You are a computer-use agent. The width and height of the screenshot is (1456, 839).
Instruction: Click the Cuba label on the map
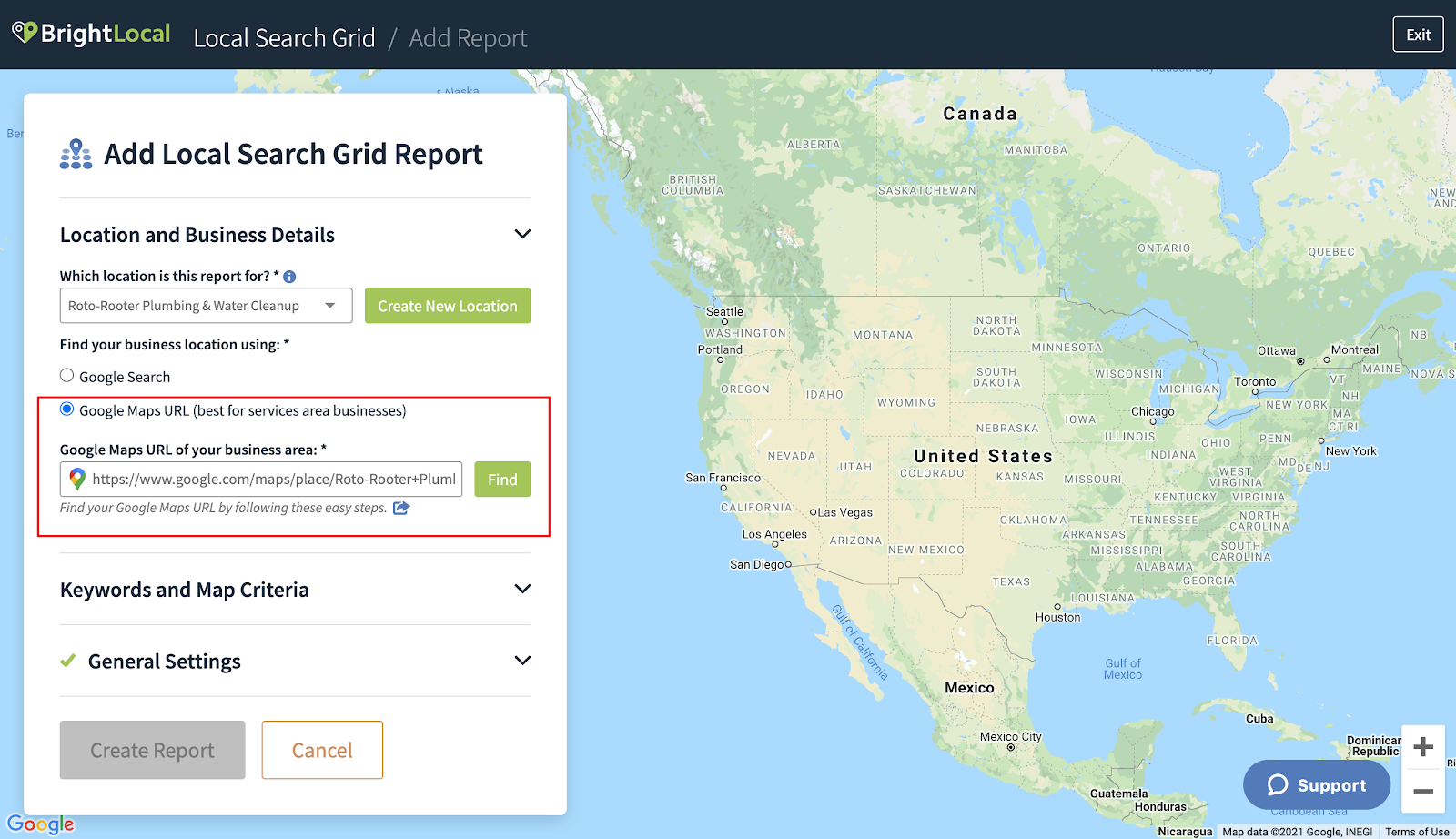point(1259,719)
